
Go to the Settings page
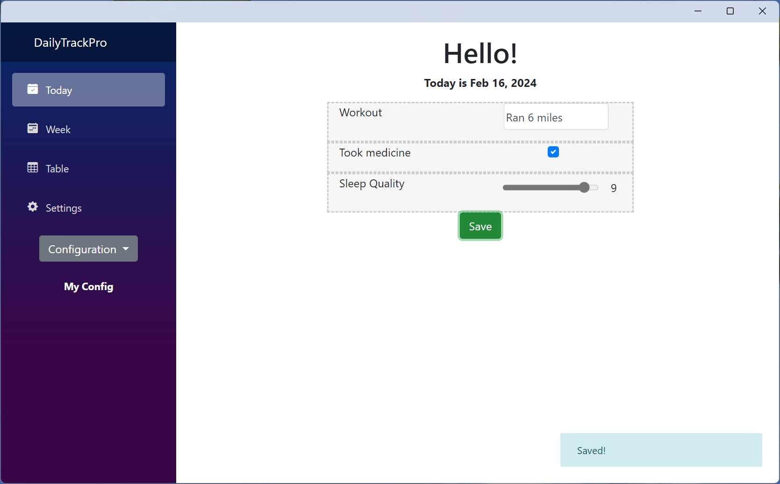tap(88, 207)
